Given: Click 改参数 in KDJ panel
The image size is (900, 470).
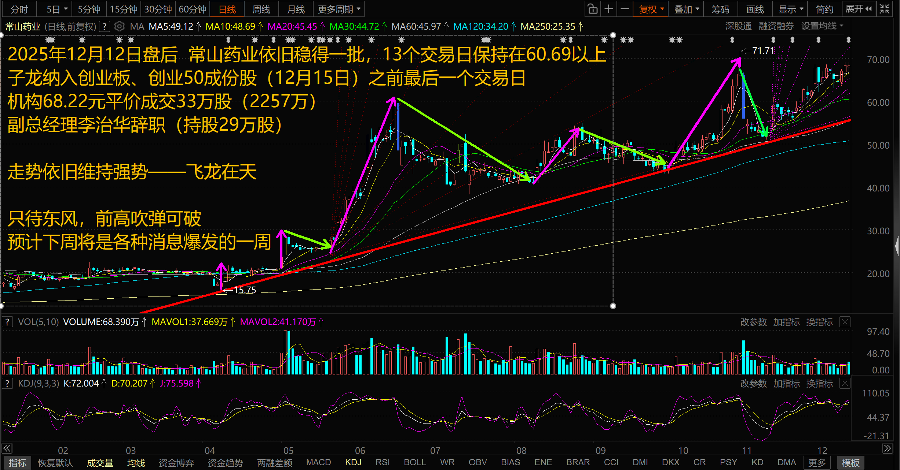Looking at the screenshot, I should [x=753, y=384].
